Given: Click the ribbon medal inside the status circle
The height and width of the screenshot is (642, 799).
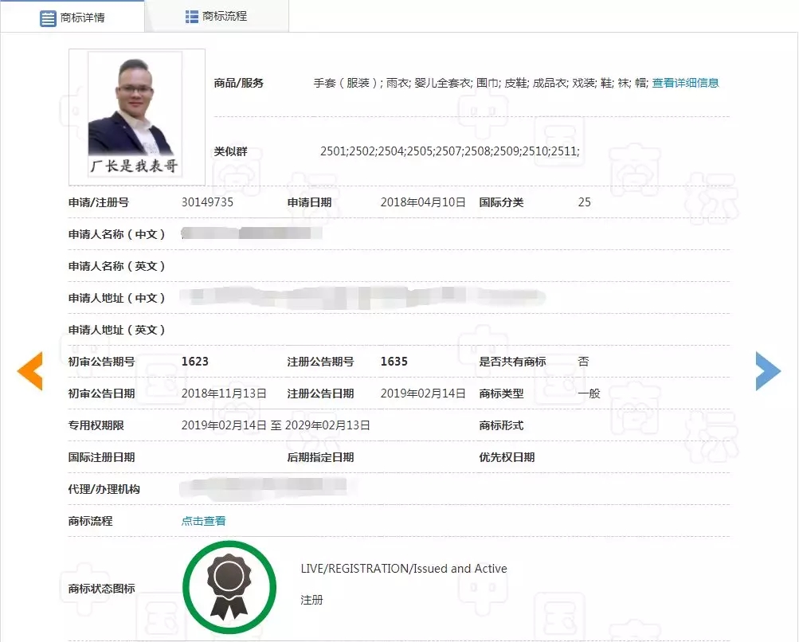Looking at the screenshot, I should (x=229, y=586).
